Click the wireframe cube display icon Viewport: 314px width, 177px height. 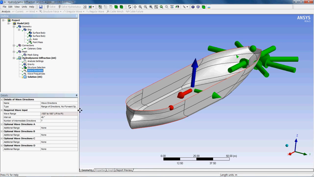pos(198,7)
